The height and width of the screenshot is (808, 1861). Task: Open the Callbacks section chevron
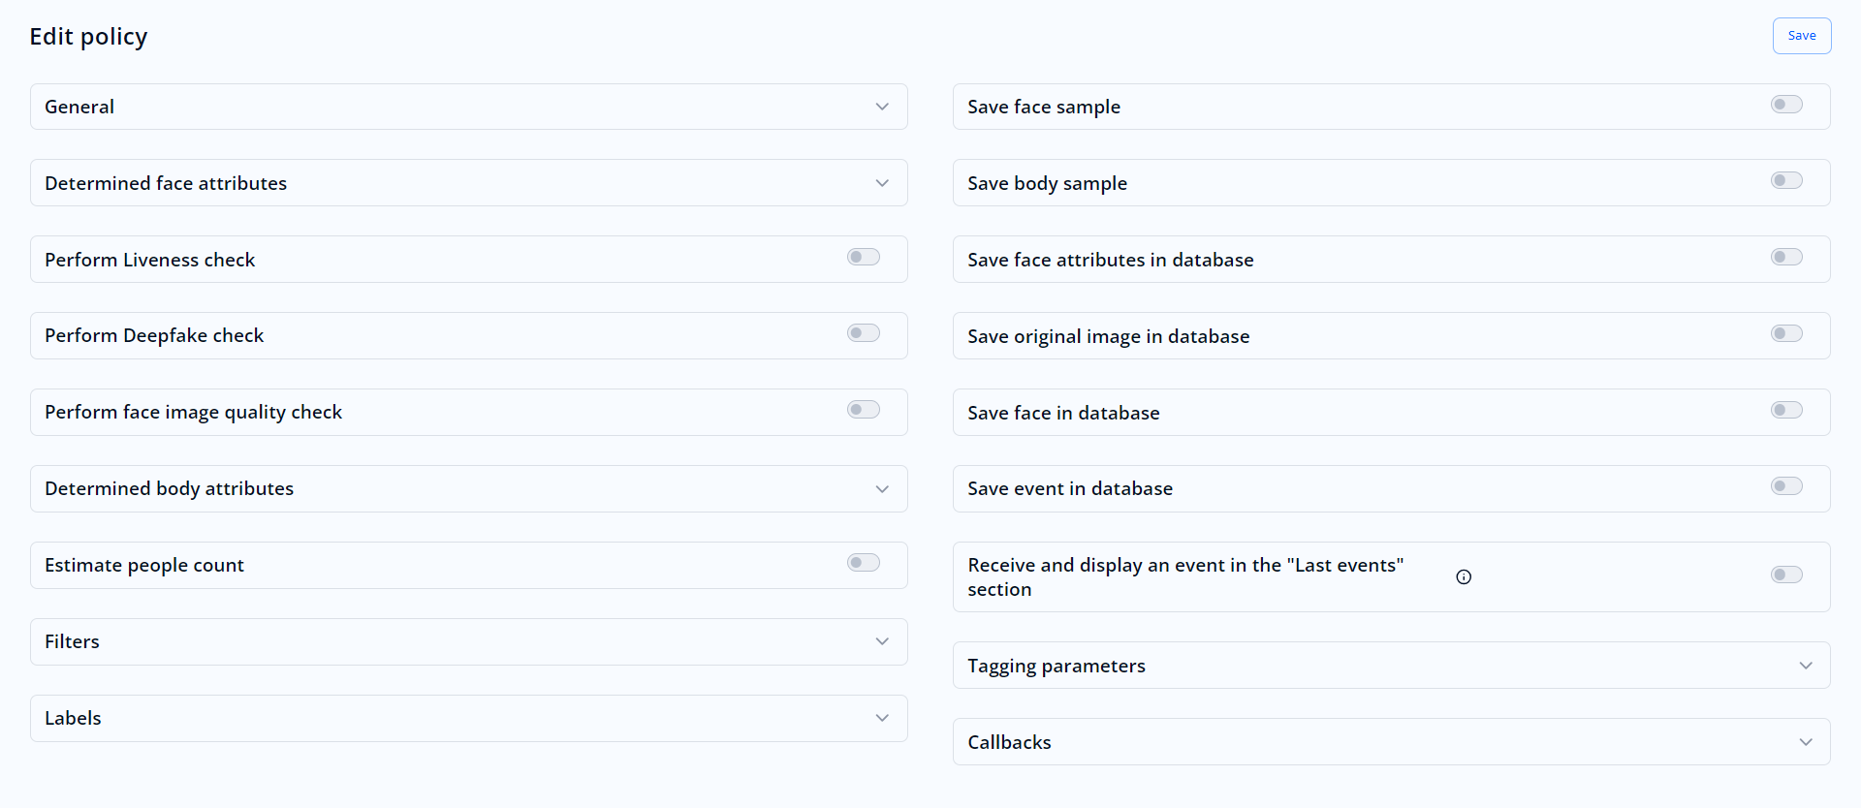1805,742
